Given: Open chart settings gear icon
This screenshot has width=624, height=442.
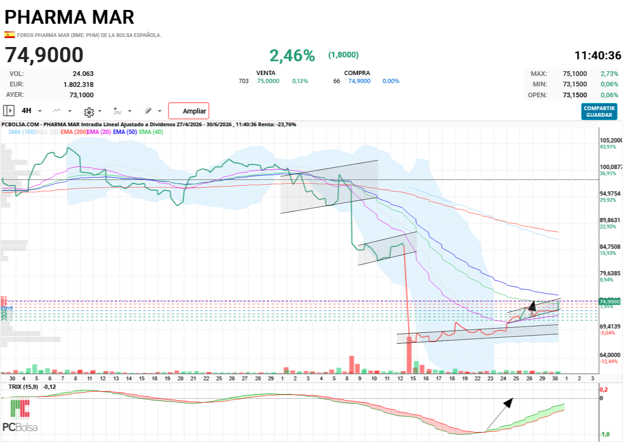Looking at the screenshot, I should coord(89,112).
